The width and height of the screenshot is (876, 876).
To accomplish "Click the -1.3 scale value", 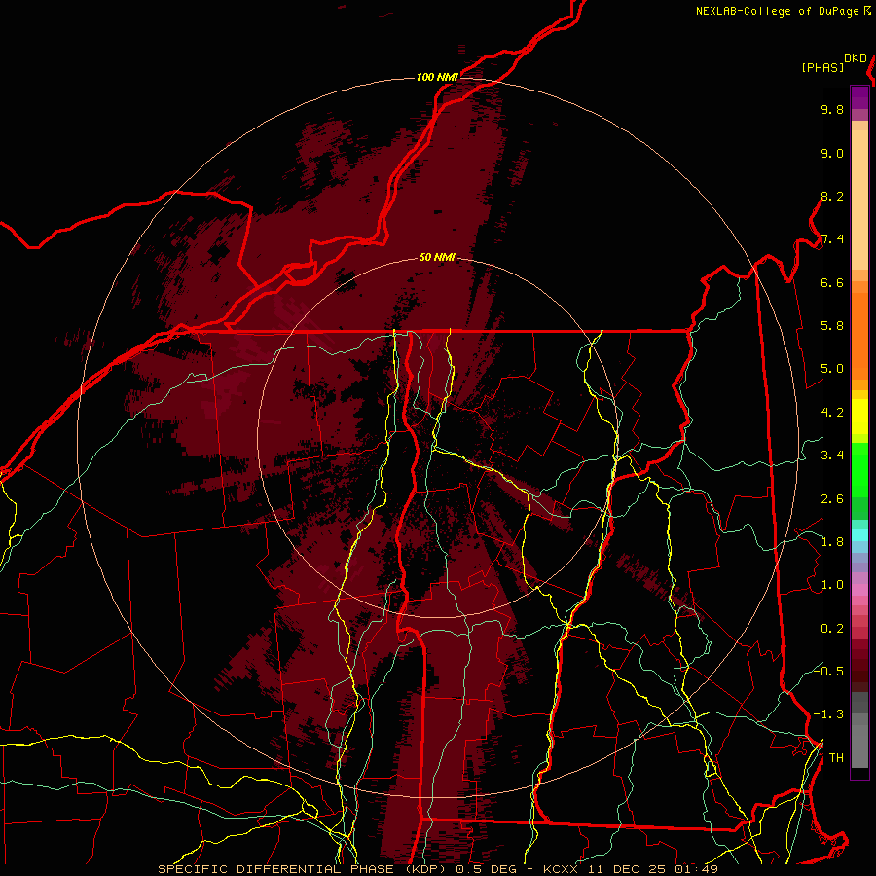I will click(x=828, y=714).
